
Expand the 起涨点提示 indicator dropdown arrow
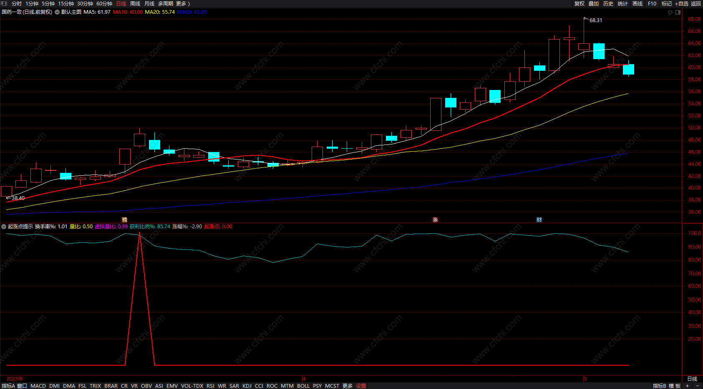coord(4,227)
